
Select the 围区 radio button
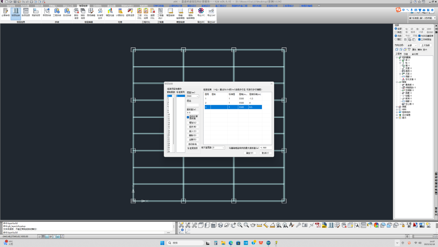pos(396,39)
